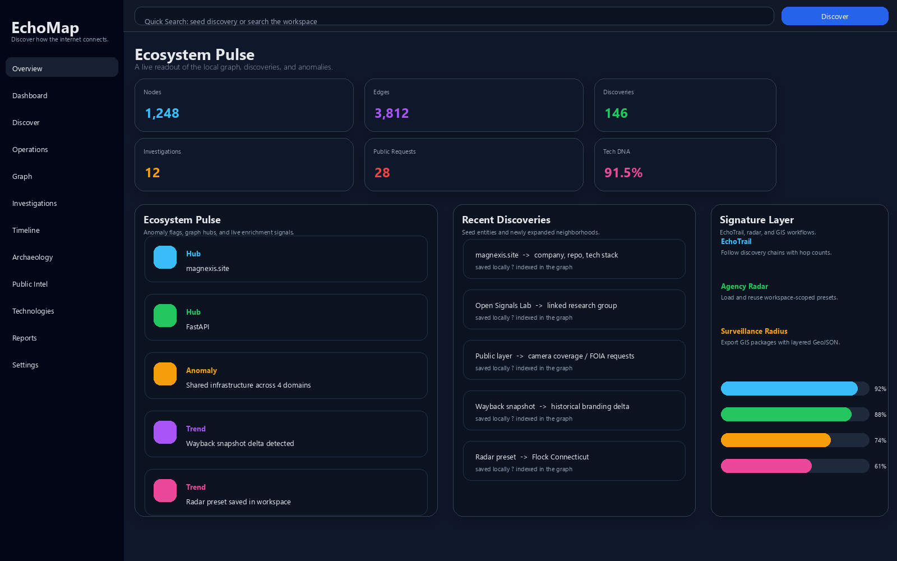Click the purple Trend icon for Wayback snapshot
The height and width of the screenshot is (561, 897).
pyautogui.click(x=165, y=433)
